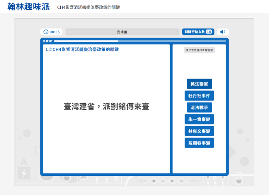
Task: Click the clock timer icon
Action: [x=46, y=32]
